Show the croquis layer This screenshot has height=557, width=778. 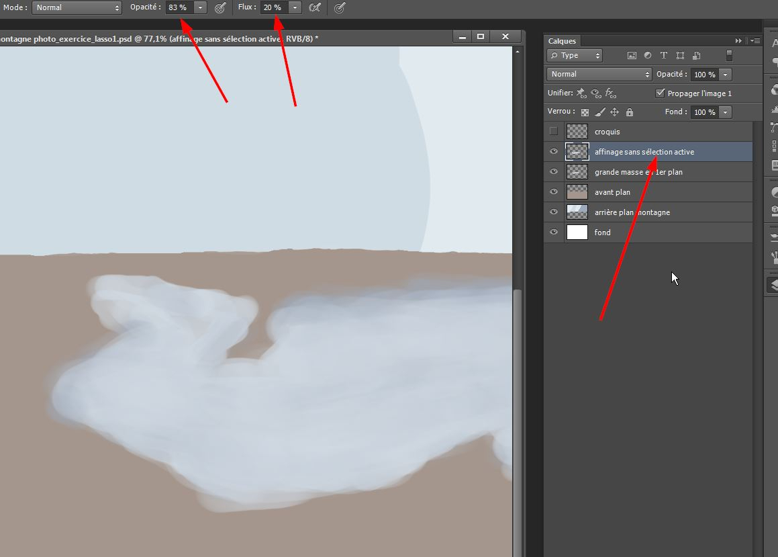coord(554,132)
